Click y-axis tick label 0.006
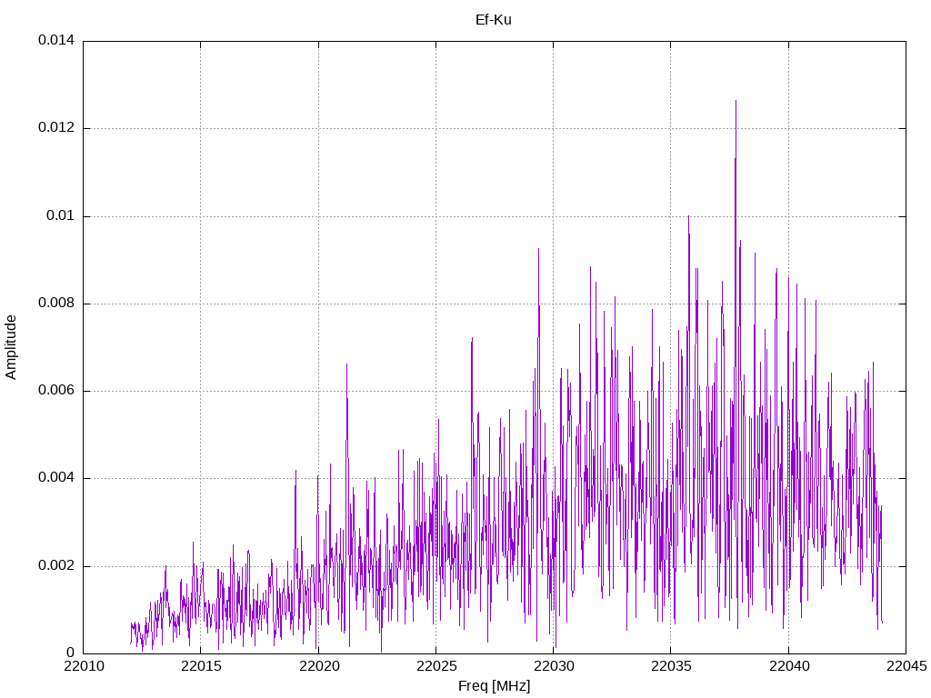 coord(56,391)
